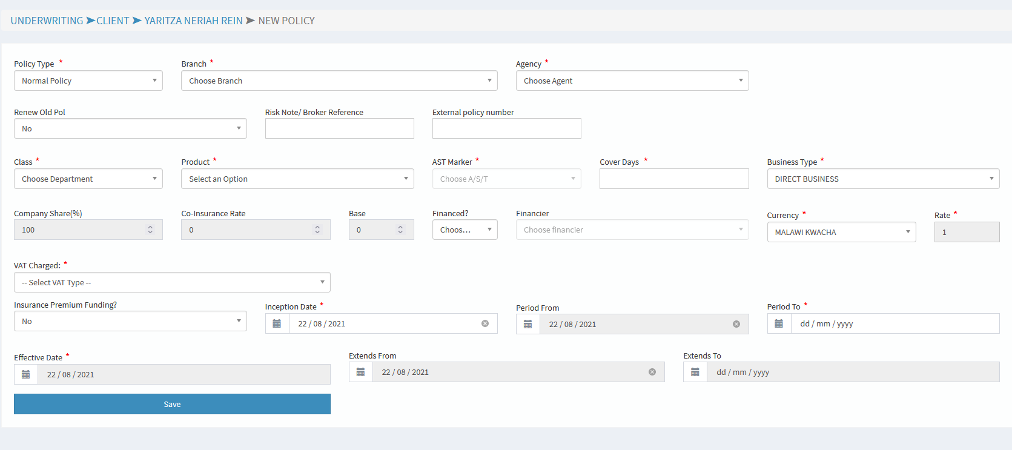Click the Extends From calendar icon

click(360, 372)
